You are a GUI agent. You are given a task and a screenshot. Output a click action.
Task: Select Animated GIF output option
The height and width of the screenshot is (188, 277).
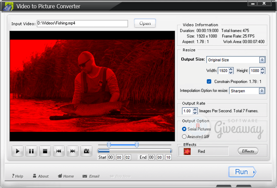pos(184,136)
